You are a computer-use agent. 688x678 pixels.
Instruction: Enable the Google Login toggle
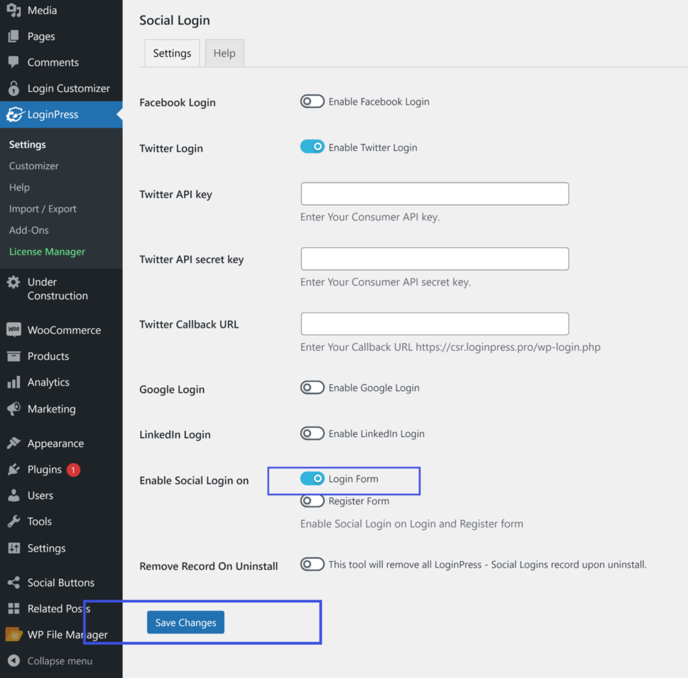312,387
